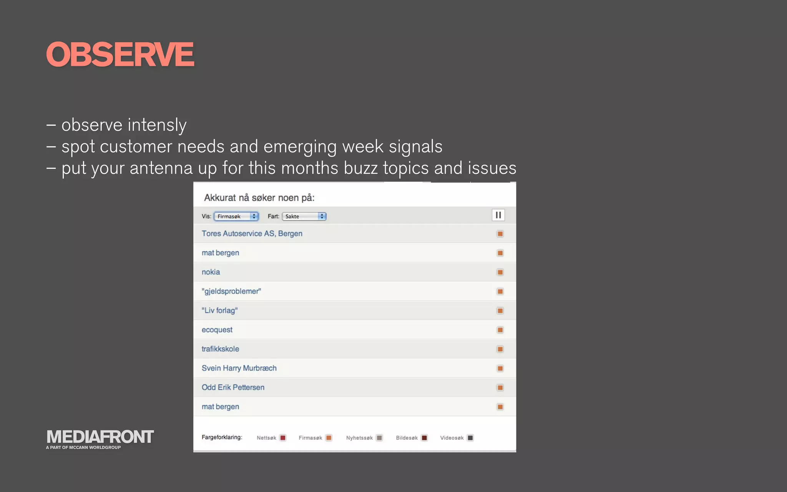Click the MEDIAFRONT logo
The height and width of the screenshot is (492, 787).
coord(100,437)
